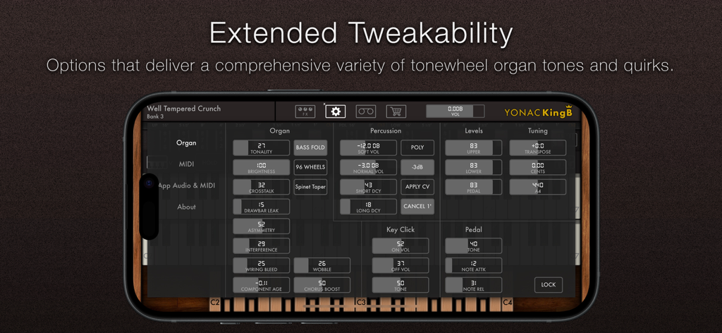
Task: Adjust the INTERFERENCE slider
Action: click(x=261, y=246)
